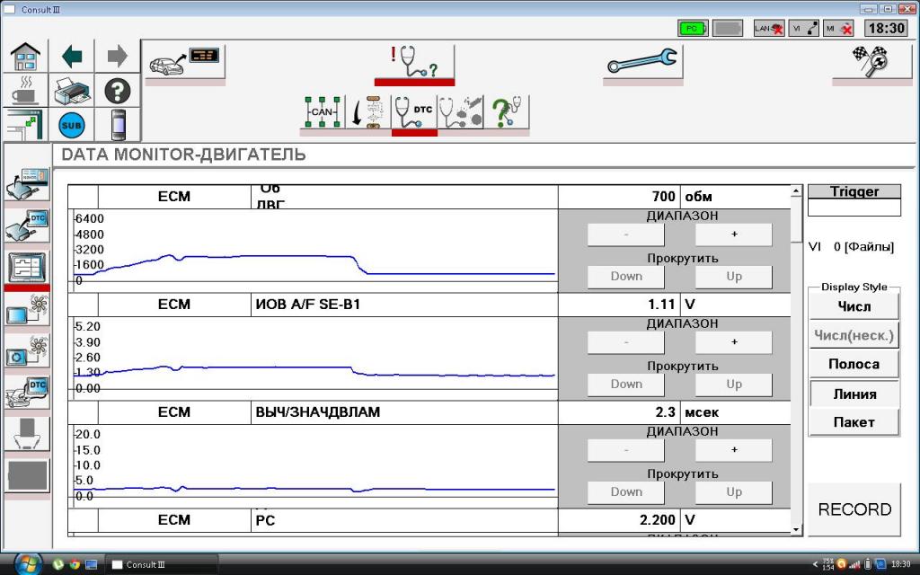The image size is (920, 575).
Task: Open the vehicle selection car icon
Action: coord(185,62)
